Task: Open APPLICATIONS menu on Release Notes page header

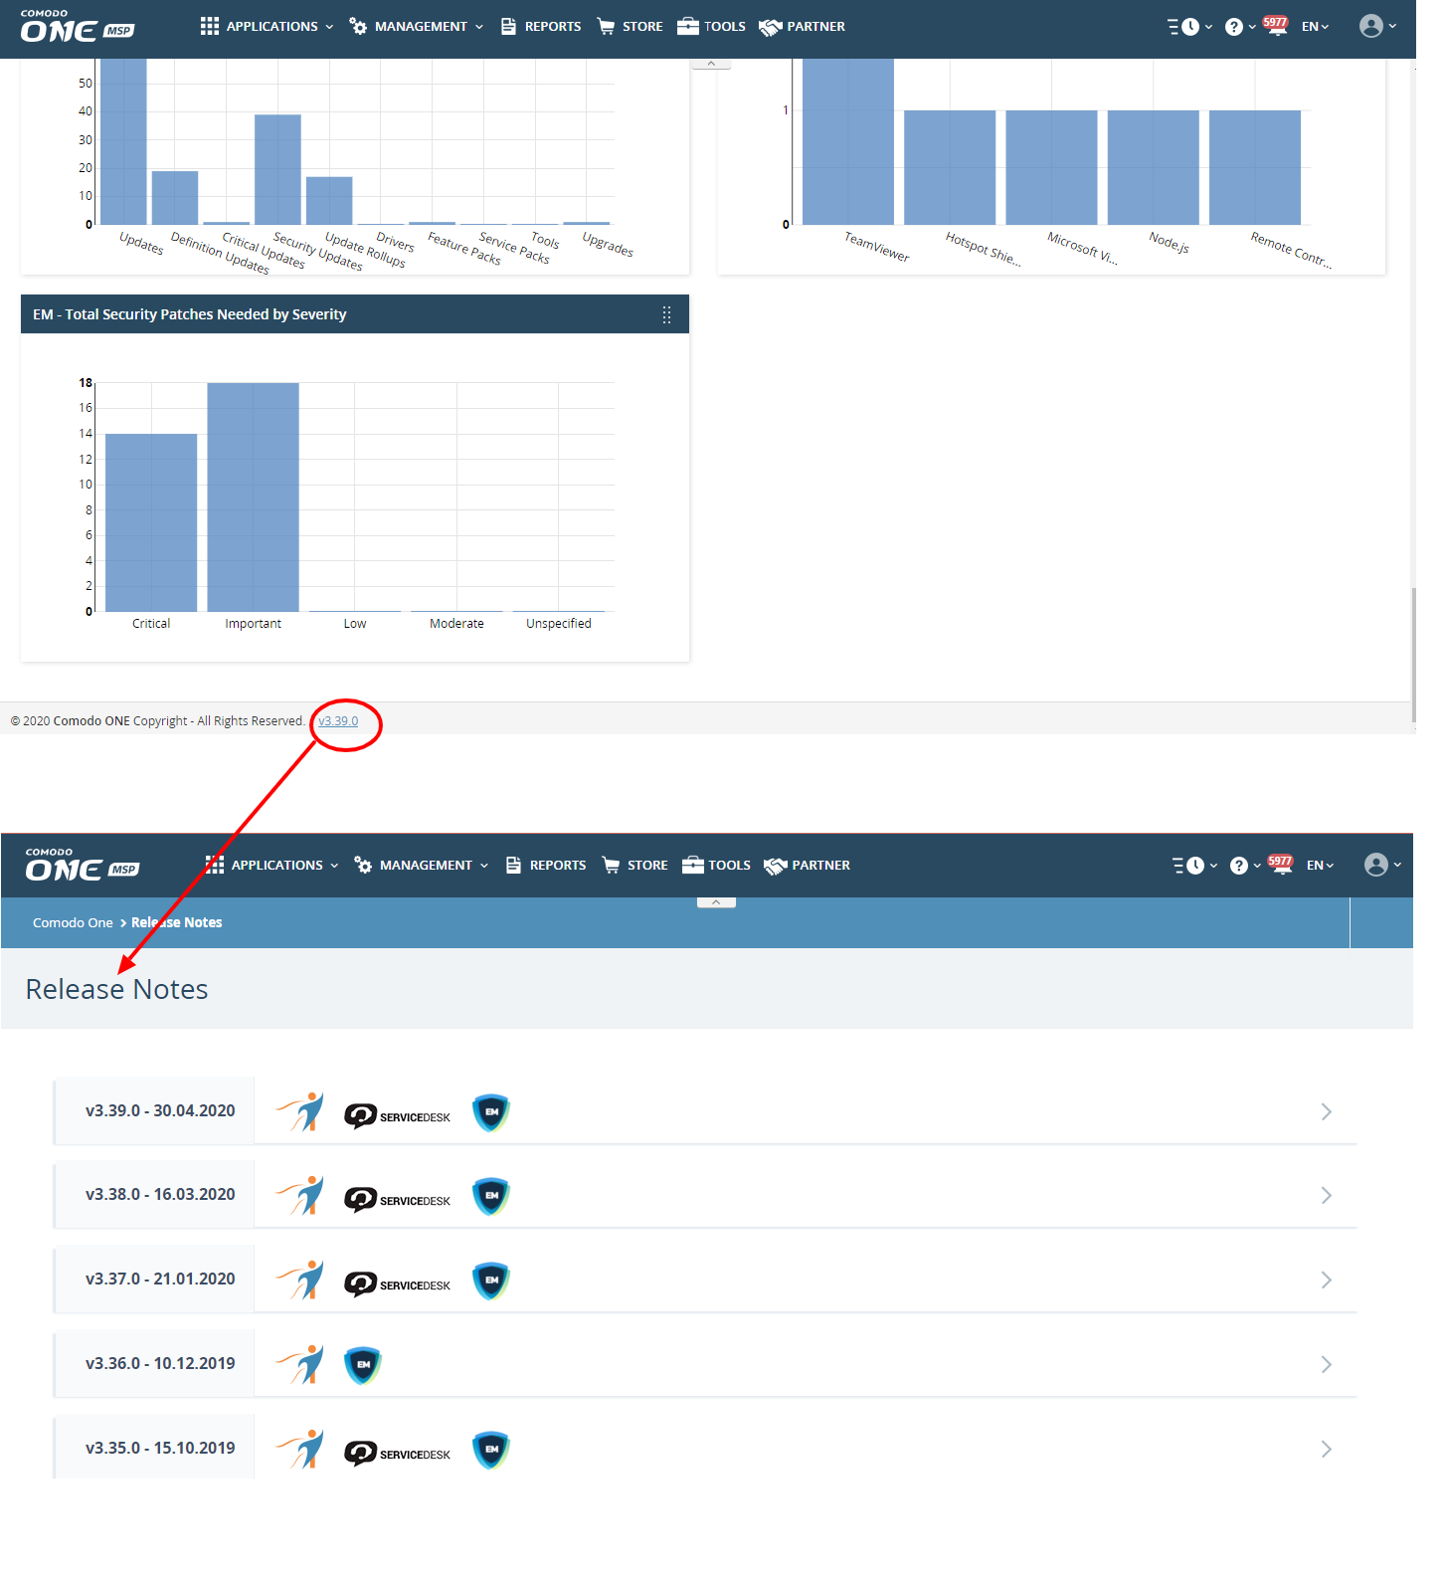Action: pyautogui.click(x=271, y=866)
